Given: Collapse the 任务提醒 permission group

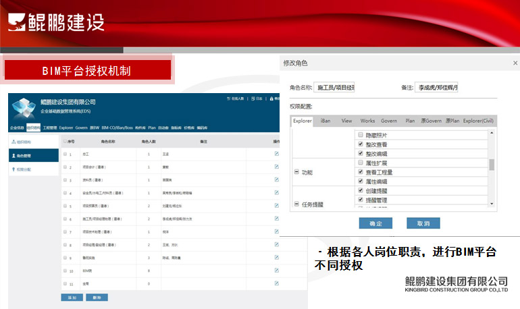Looking at the screenshot, I should [296, 204].
